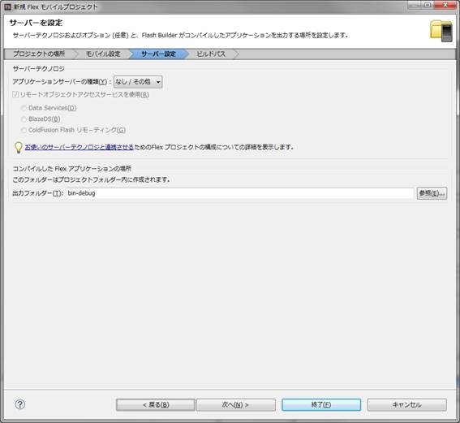Select the サーバー設定 step tab
Viewport: 460px width, 423px height.
click(158, 54)
